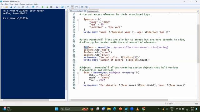Click "New York" string on line 15
Viewport: 200px width, 112px height.
click(115, 27)
